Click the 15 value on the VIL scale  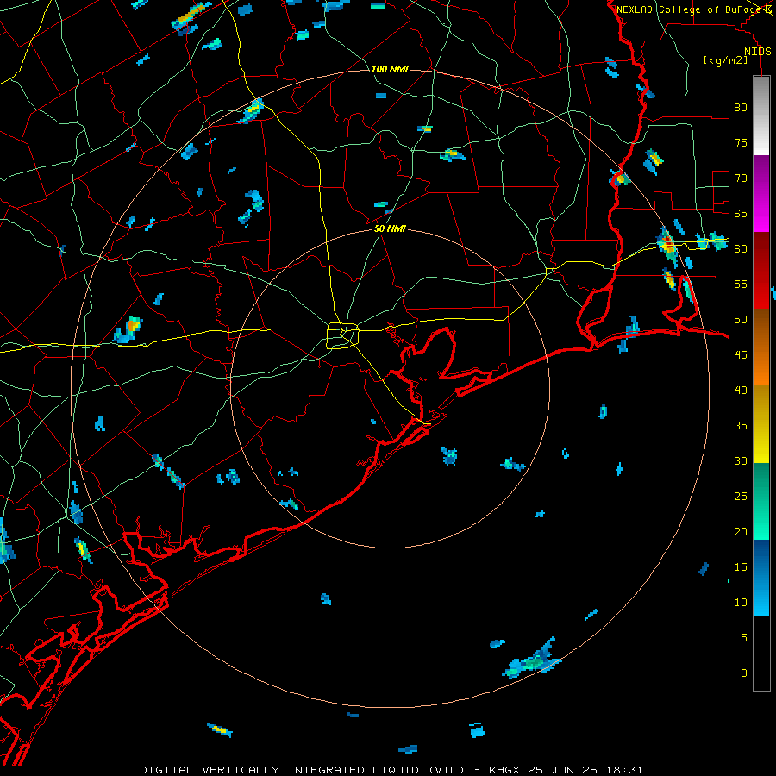click(741, 567)
